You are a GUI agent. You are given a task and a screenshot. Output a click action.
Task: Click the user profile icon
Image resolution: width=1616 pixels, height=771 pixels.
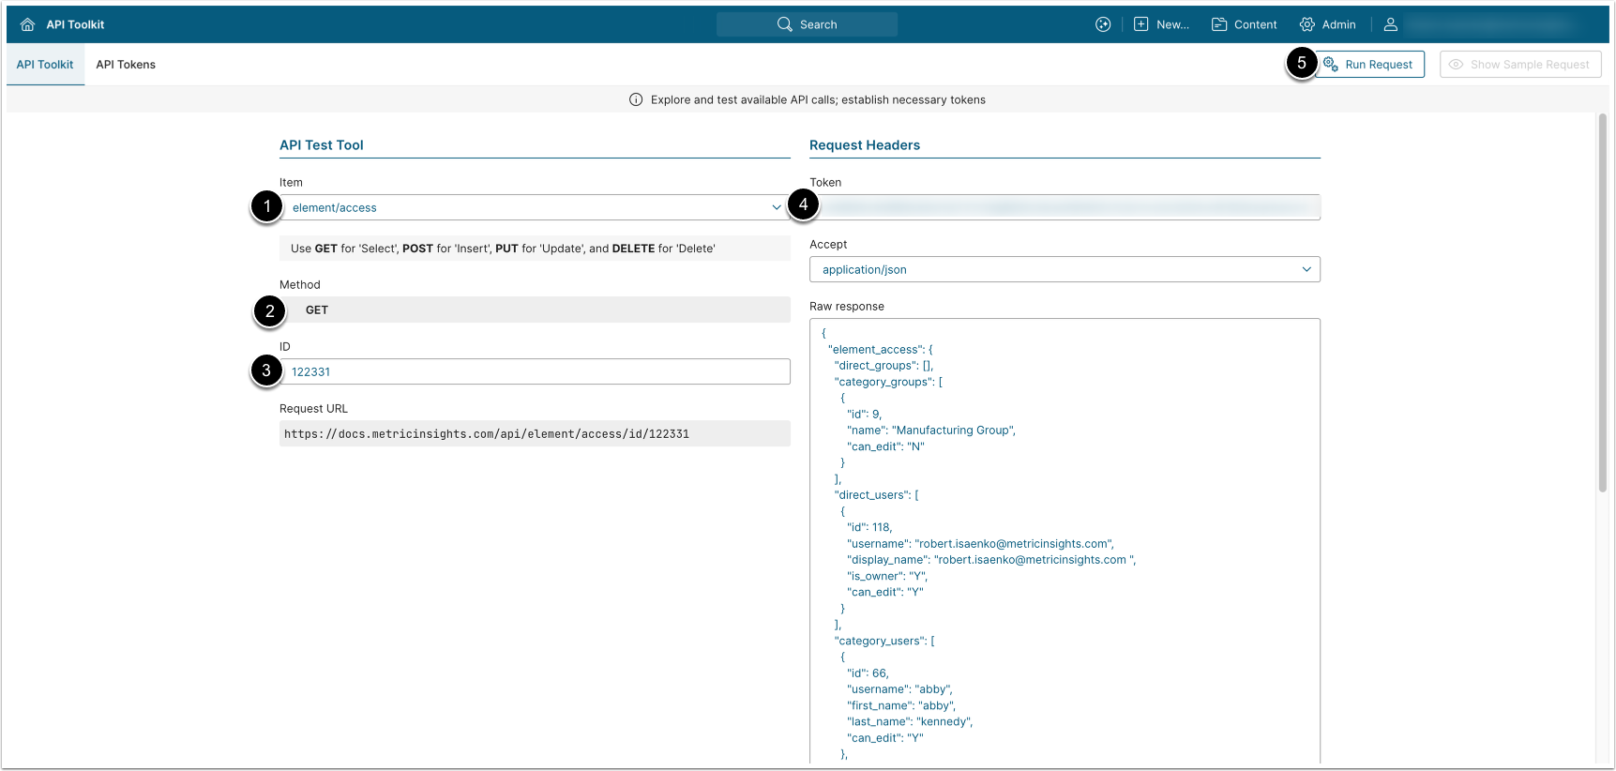(1391, 24)
